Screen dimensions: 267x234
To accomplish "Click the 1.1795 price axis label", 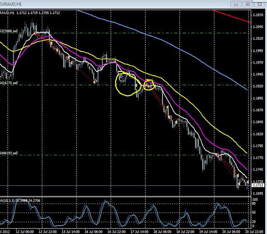I will click(258, 146).
